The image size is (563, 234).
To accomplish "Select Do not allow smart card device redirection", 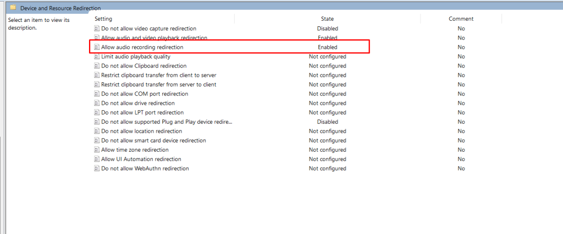I will click(x=153, y=140).
